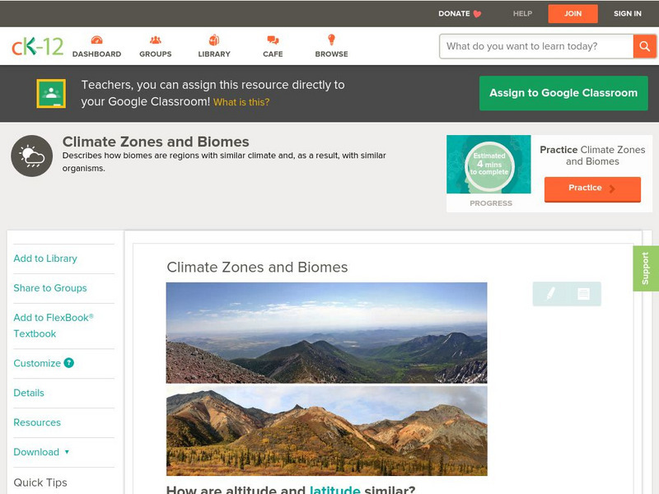Screen dimensions: 659x494
Task: Click Share to Groups
Action: [50, 288]
